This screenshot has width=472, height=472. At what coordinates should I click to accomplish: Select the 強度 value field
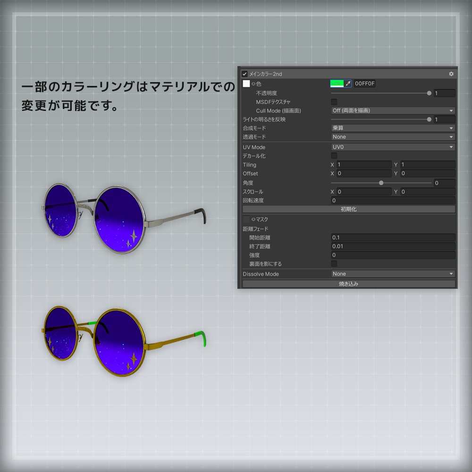pos(393,255)
